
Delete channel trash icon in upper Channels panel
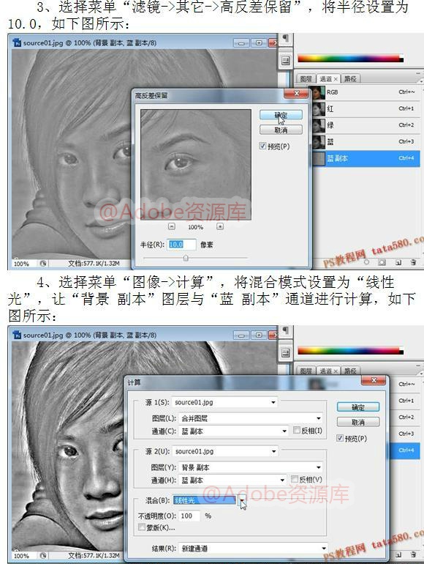(x=414, y=262)
